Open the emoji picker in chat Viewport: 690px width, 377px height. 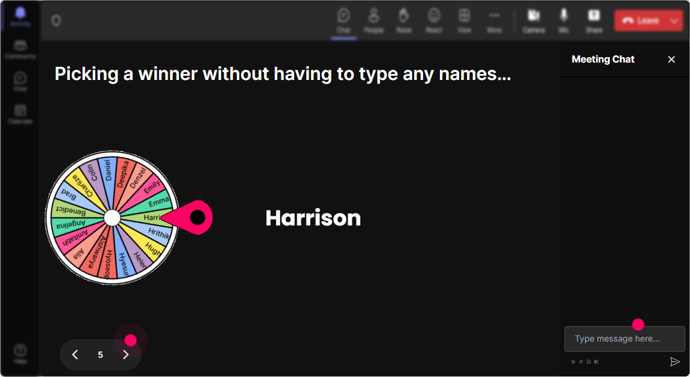click(589, 362)
